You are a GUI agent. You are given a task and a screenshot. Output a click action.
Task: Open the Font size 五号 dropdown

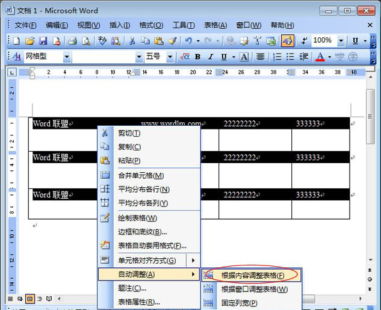[x=170, y=57]
